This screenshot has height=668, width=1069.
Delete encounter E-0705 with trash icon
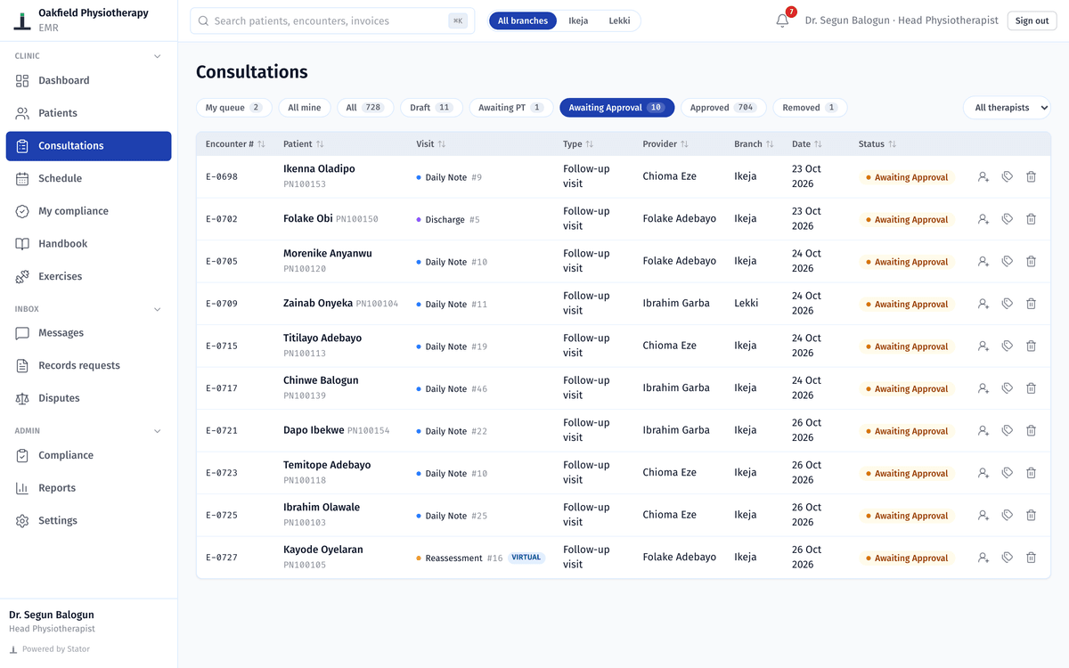(1031, 262)
